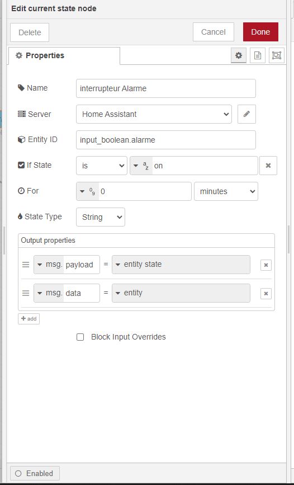Uncheck the If State checkbox
The height and width of the screenshot is (485, 294).
tap(21, 165)
